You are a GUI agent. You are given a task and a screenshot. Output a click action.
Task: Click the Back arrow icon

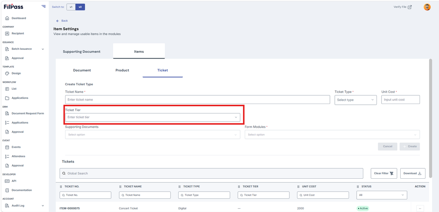(x=57, y=21)
